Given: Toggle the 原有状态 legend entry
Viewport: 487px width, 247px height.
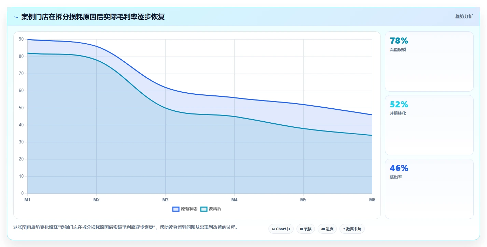Looking at the screenshot, I should click(x=185, y=209).
